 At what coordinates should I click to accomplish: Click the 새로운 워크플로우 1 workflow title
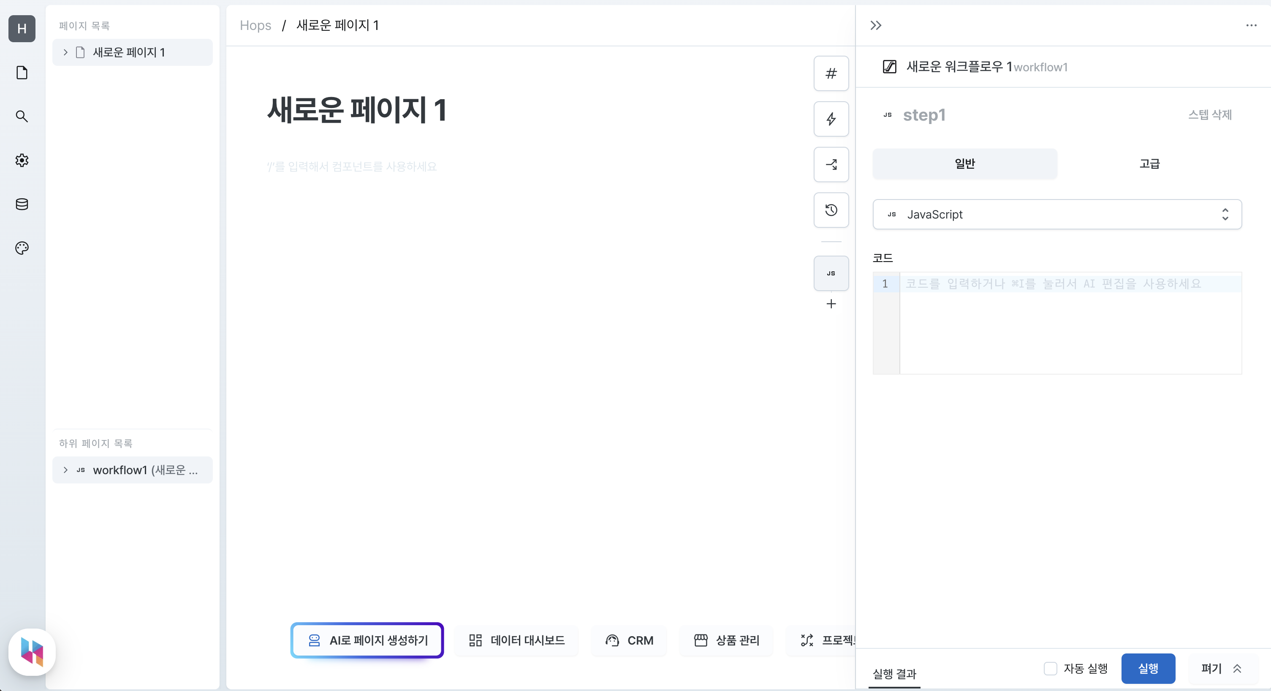(x=959, y=67)
